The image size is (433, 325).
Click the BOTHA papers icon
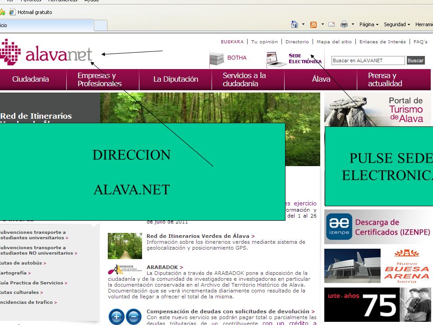coord(216,59)
